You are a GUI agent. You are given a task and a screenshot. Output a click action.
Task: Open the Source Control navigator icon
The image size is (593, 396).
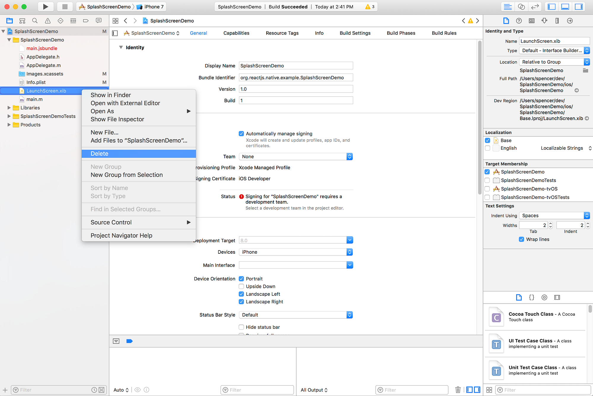[22, 21]
